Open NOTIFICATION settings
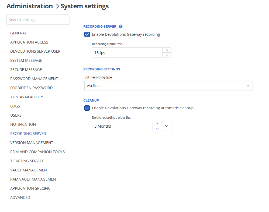 [23, 124]
